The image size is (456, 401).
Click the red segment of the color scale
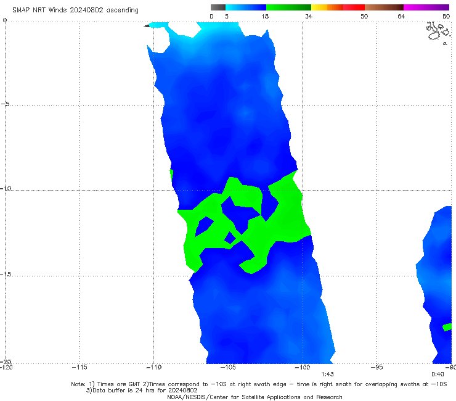[354, 7]
